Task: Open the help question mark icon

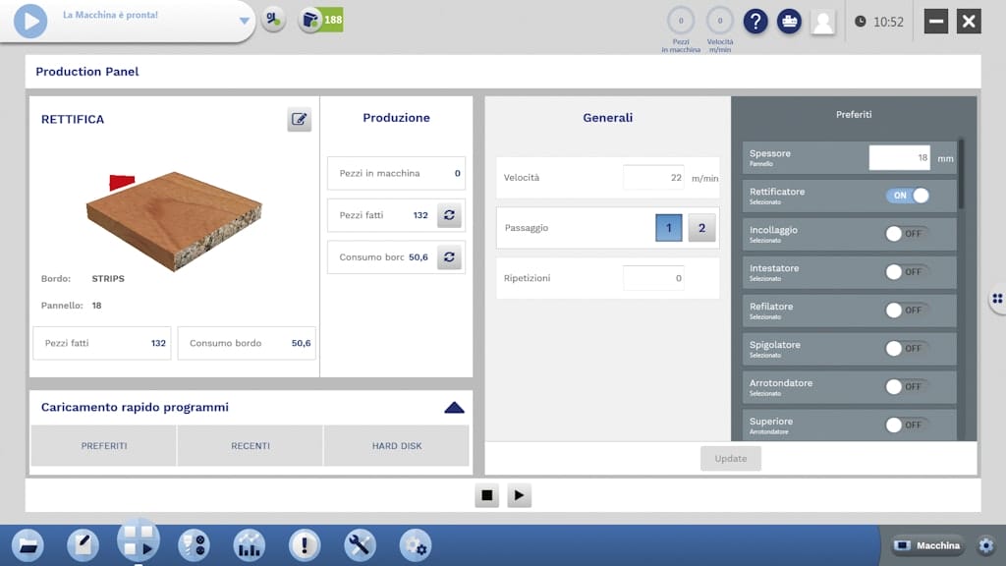Action: click(754, 22)
